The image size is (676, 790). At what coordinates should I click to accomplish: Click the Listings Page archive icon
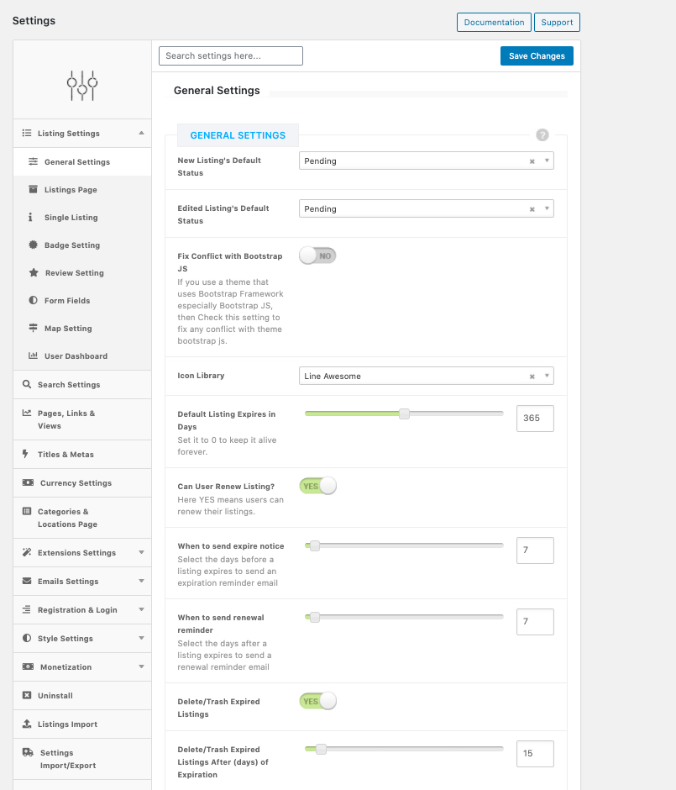pos(33,189)
